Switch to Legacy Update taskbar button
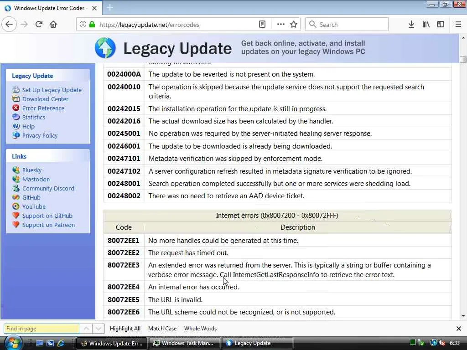 tap(258, 343)
